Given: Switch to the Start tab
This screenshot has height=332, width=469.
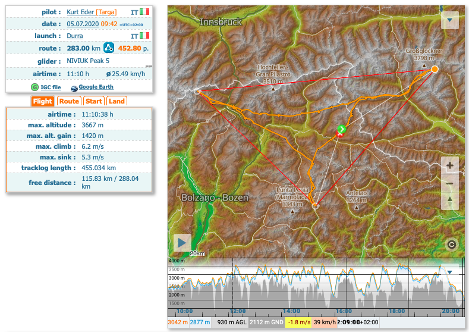Looking at the screenshot, I should [x=94, y=101].
